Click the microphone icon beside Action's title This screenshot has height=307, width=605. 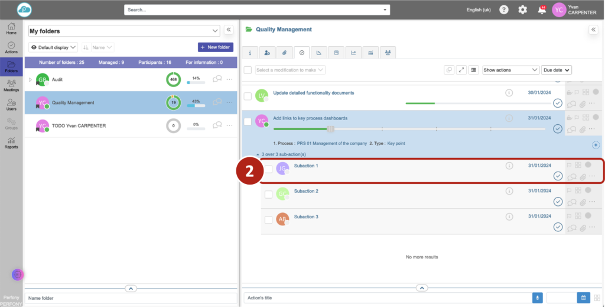pos(537,298)
